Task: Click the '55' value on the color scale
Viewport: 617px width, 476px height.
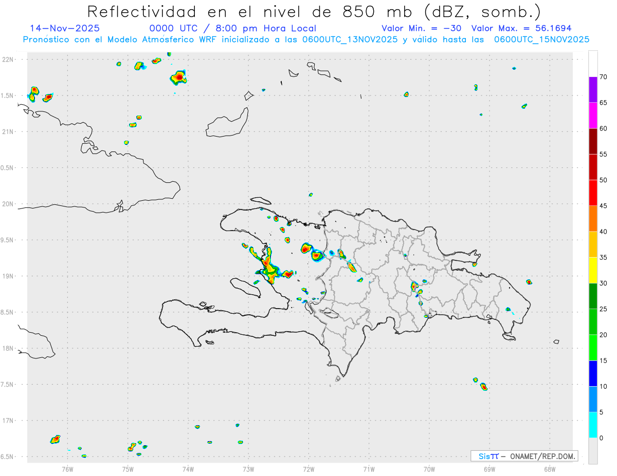Action: [603, 154]
